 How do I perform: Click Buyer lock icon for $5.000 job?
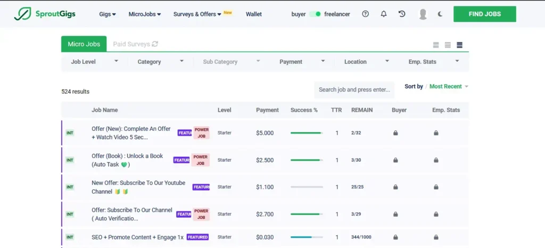point(395,133)
